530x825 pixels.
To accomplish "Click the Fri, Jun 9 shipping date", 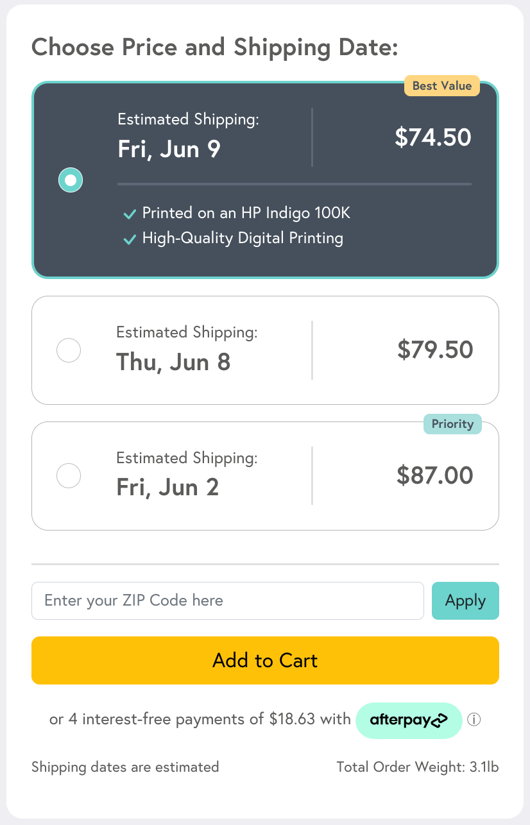I will 169,149.
